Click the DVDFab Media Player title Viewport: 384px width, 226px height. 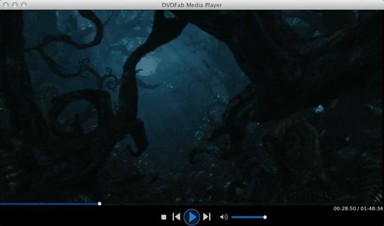coord(192,5)
